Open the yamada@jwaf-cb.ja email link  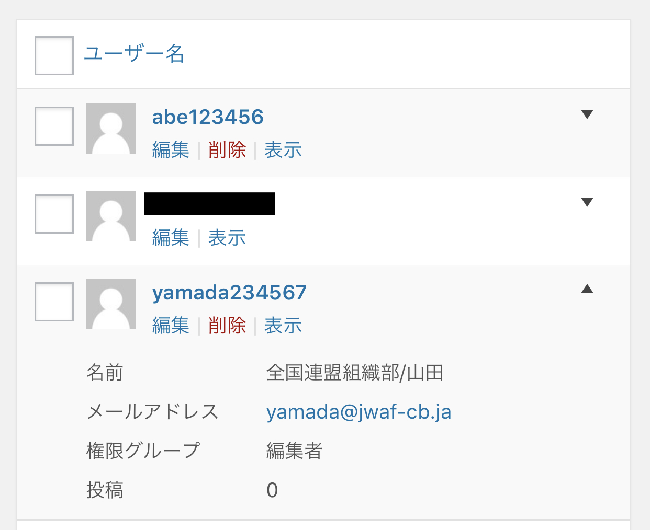(358, 412)
